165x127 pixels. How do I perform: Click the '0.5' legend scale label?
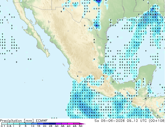click(x=9, y=126)
